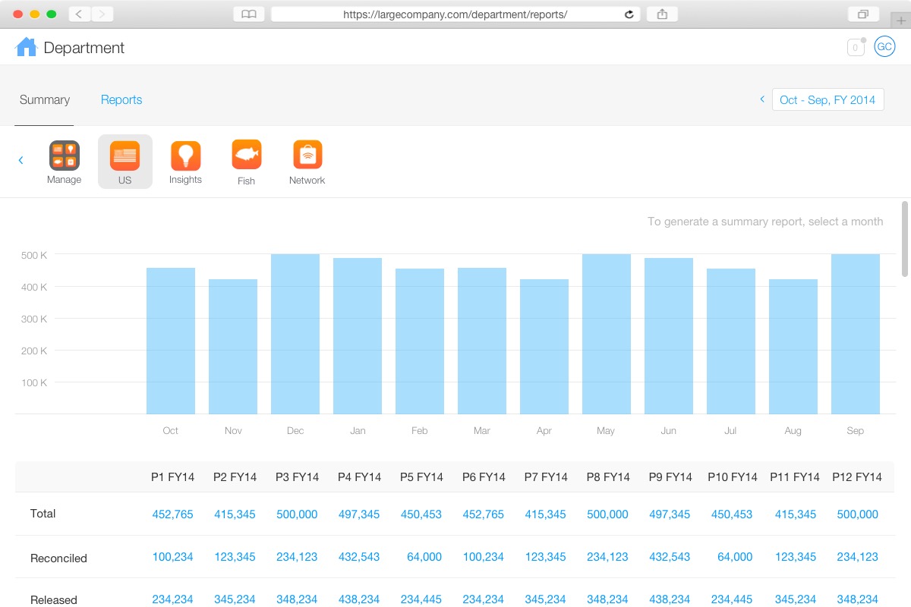The width and height of the screenshot is (911, 607).
Task: Select the Mar bar in chart
Action: coord(482,341)
